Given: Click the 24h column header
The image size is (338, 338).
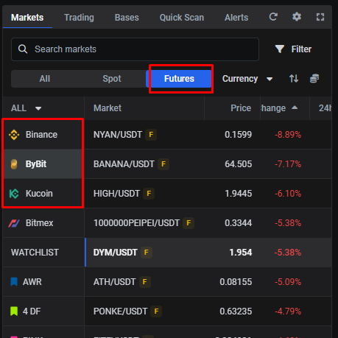Looking at the screenshot, I should (x=325, y=108).
